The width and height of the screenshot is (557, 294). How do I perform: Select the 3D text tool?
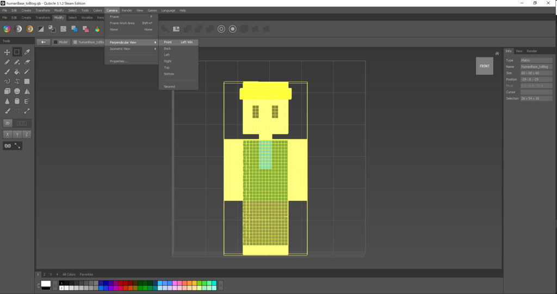coord(27,101)
